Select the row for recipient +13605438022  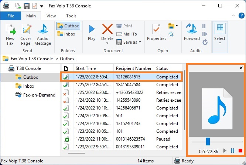click(x=121, y=92)
